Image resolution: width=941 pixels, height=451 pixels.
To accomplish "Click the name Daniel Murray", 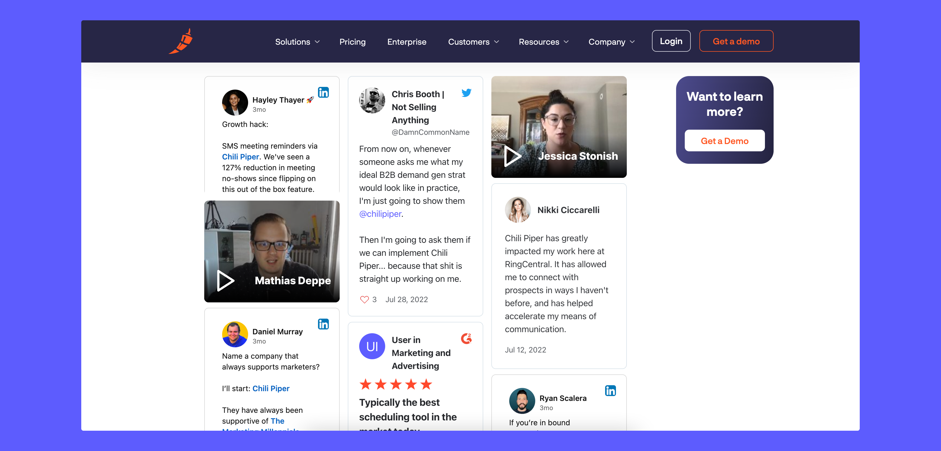I will click(x=277, y=332).
